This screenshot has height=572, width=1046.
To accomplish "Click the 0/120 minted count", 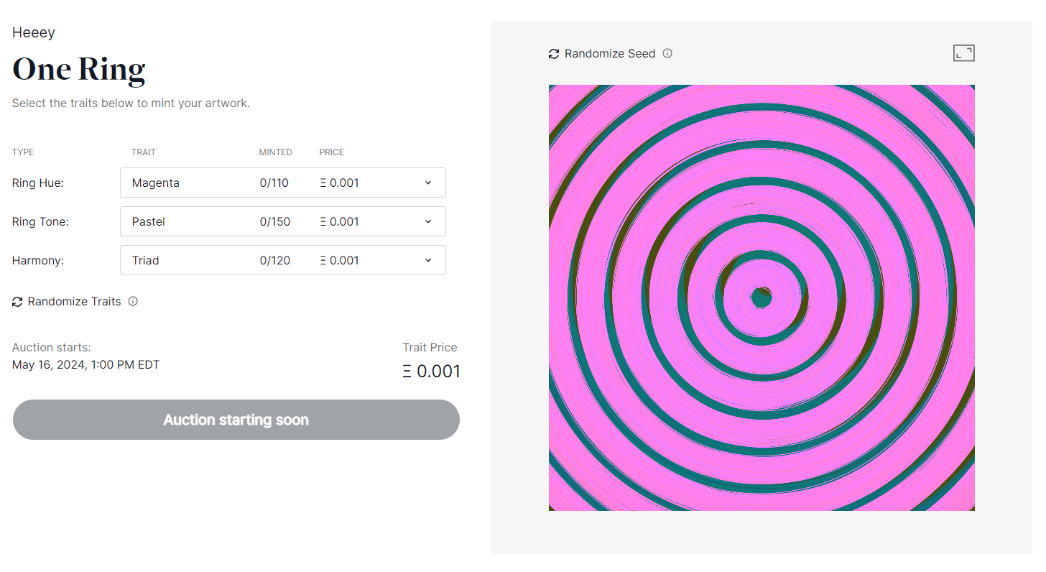I will point(275,260).
